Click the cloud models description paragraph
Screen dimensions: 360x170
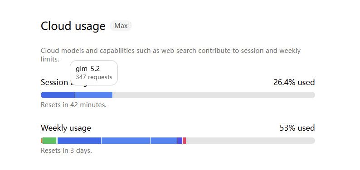click(170, 55)
